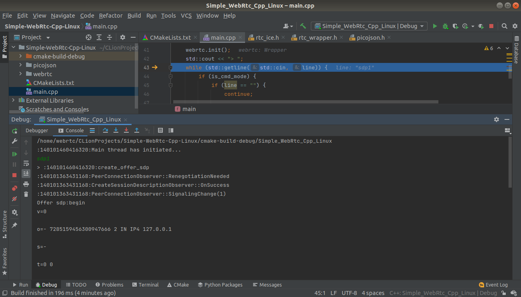Toggle the Structure tool window
This screenshot has width=521, height=297.
coord(4,224)
